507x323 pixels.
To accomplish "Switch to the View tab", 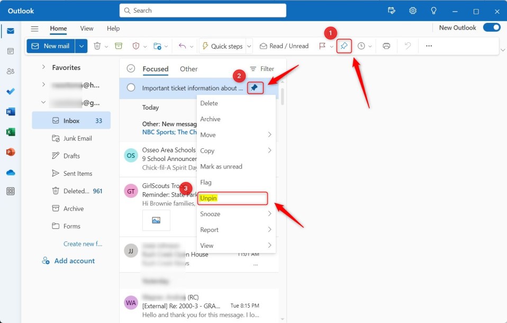I will point(86,29).
